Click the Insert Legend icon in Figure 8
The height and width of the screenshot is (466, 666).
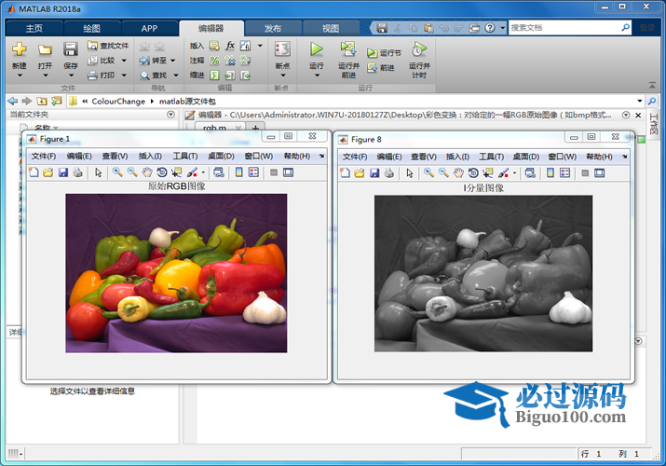tap(563, 172)
